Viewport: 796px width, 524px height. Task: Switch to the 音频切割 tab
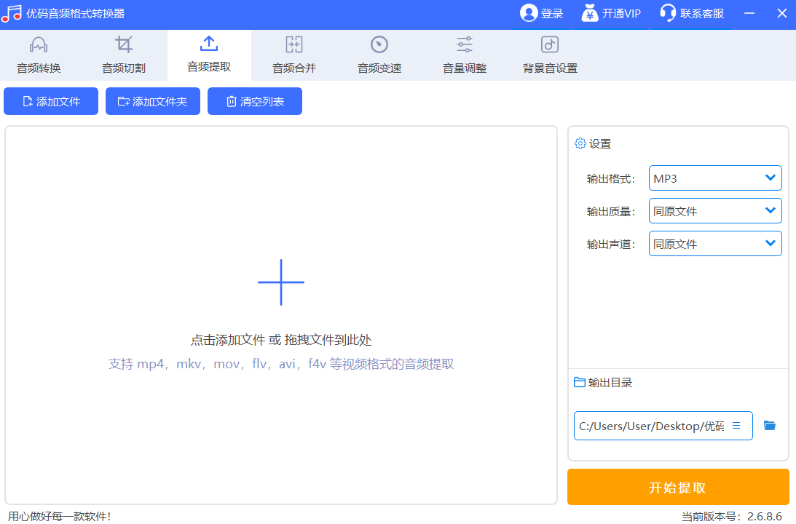click(x=123, y=55)
